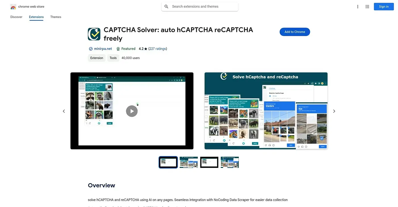Select the fourth screenshot thumbnail
Screen dimensions: 398x207
(x=230, y=162)
